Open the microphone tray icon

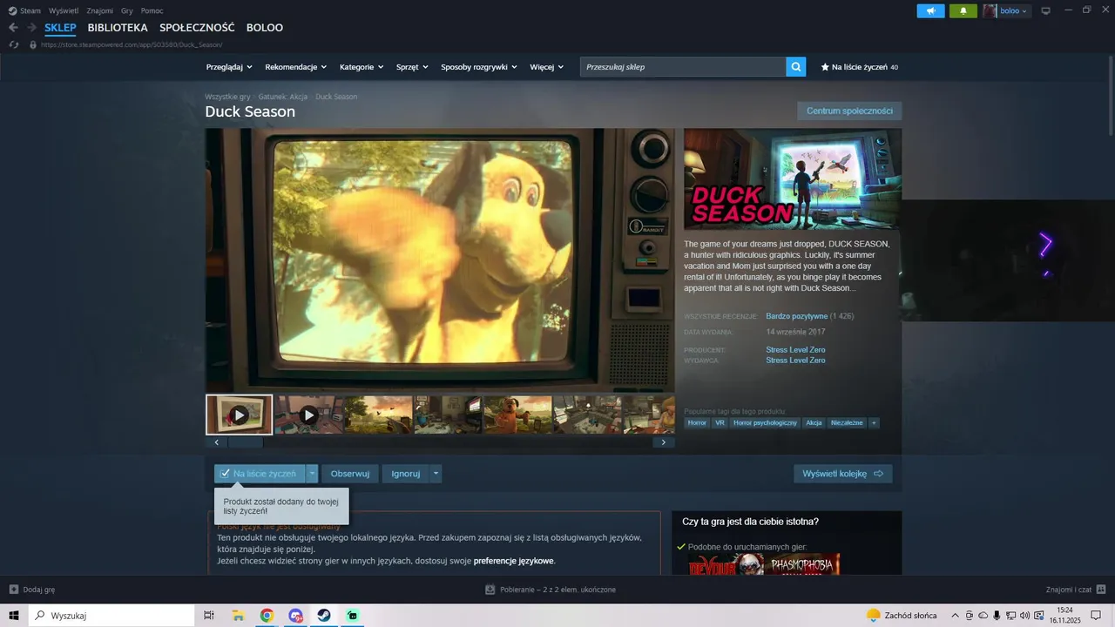(997, 616)
